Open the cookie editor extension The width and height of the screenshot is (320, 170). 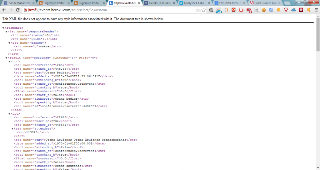(264, 10)
